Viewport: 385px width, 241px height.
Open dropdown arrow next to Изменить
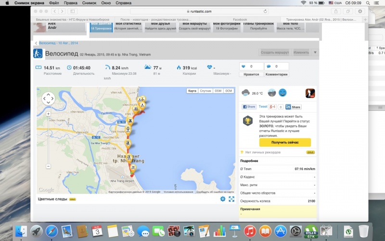coord(315,52)
